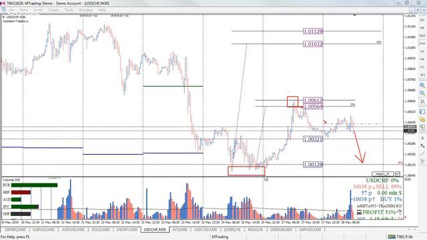Open the Charts menu
This screenshot has height=240, width=427.
[53, 10]
